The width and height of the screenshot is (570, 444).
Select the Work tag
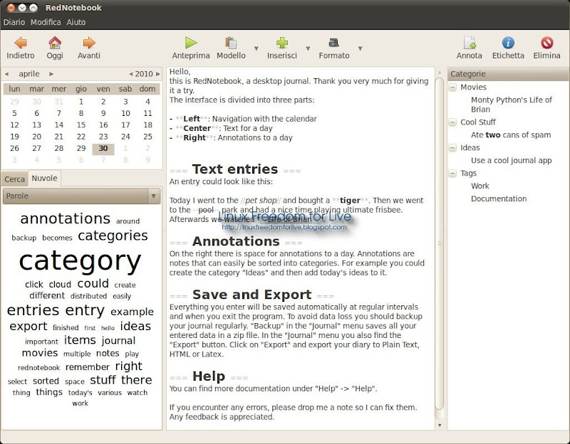pyautogui.click(x=480, y=186)
